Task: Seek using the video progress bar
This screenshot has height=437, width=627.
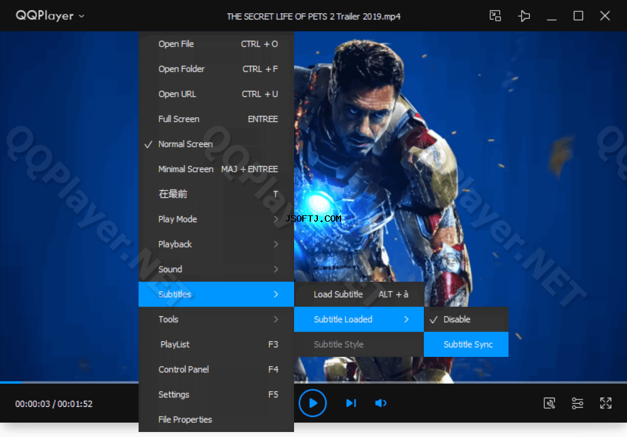Action: tap(313, 383)
